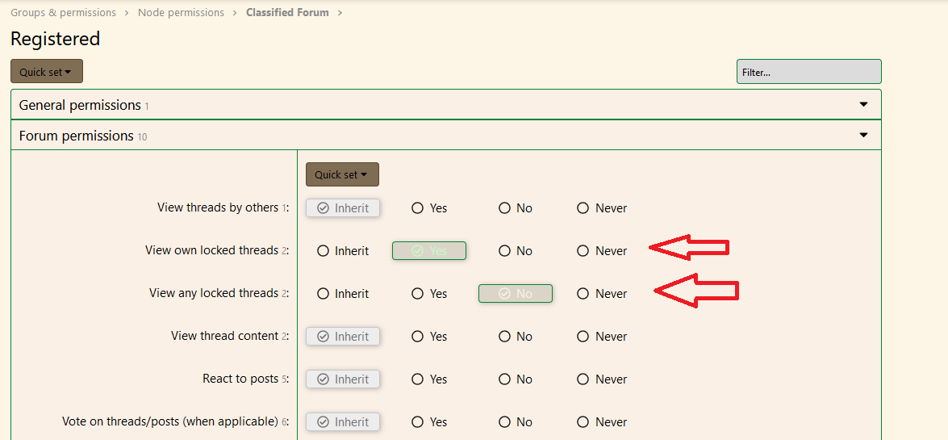Select No for View any locked threads
948x440 pixels.
[x=515, y=294]
